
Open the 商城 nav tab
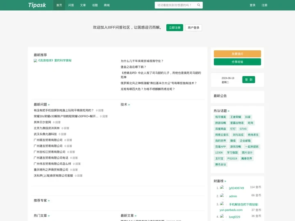[107, 5]
